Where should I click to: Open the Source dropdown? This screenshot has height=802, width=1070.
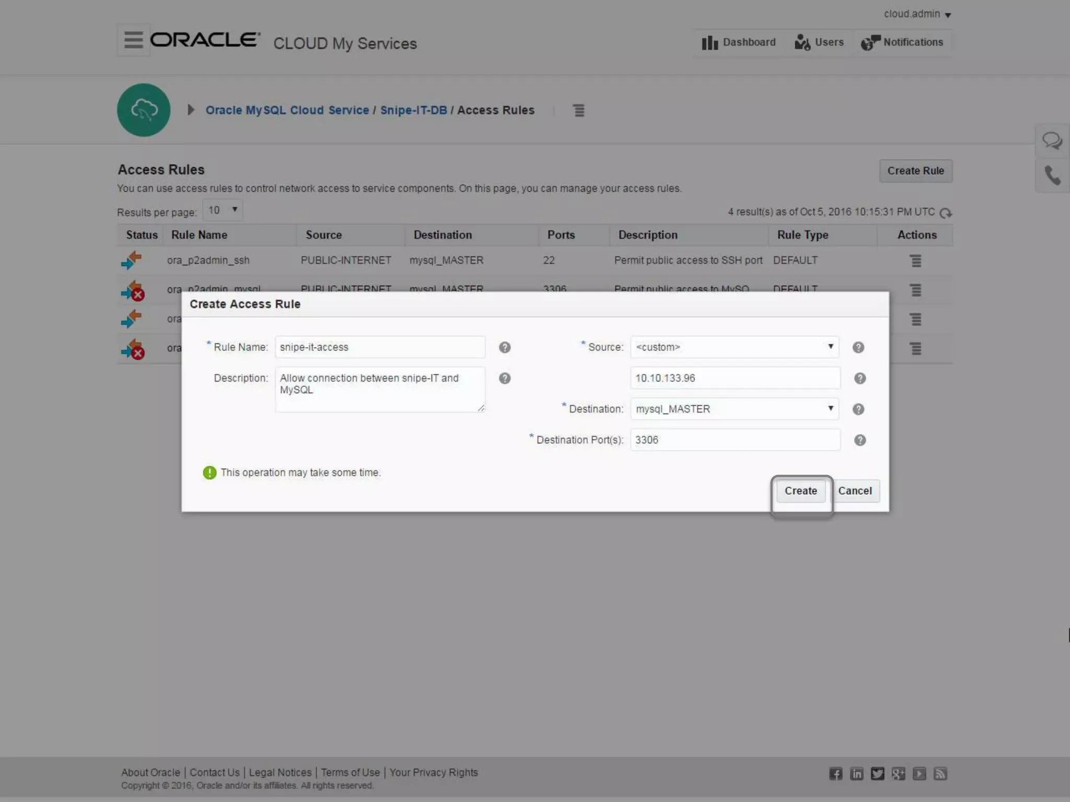(735, 347)
